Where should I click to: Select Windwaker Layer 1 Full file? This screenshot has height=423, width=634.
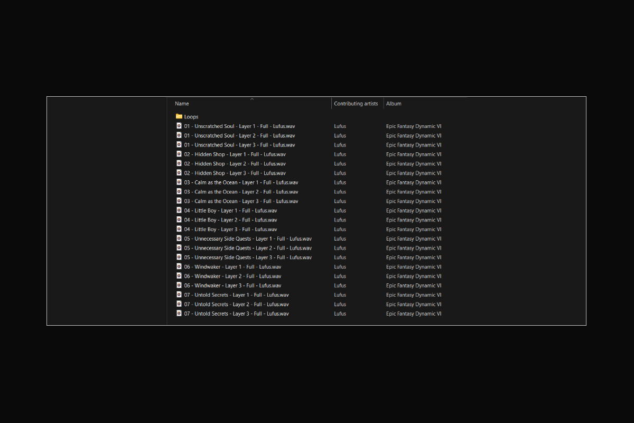[232, 267]
